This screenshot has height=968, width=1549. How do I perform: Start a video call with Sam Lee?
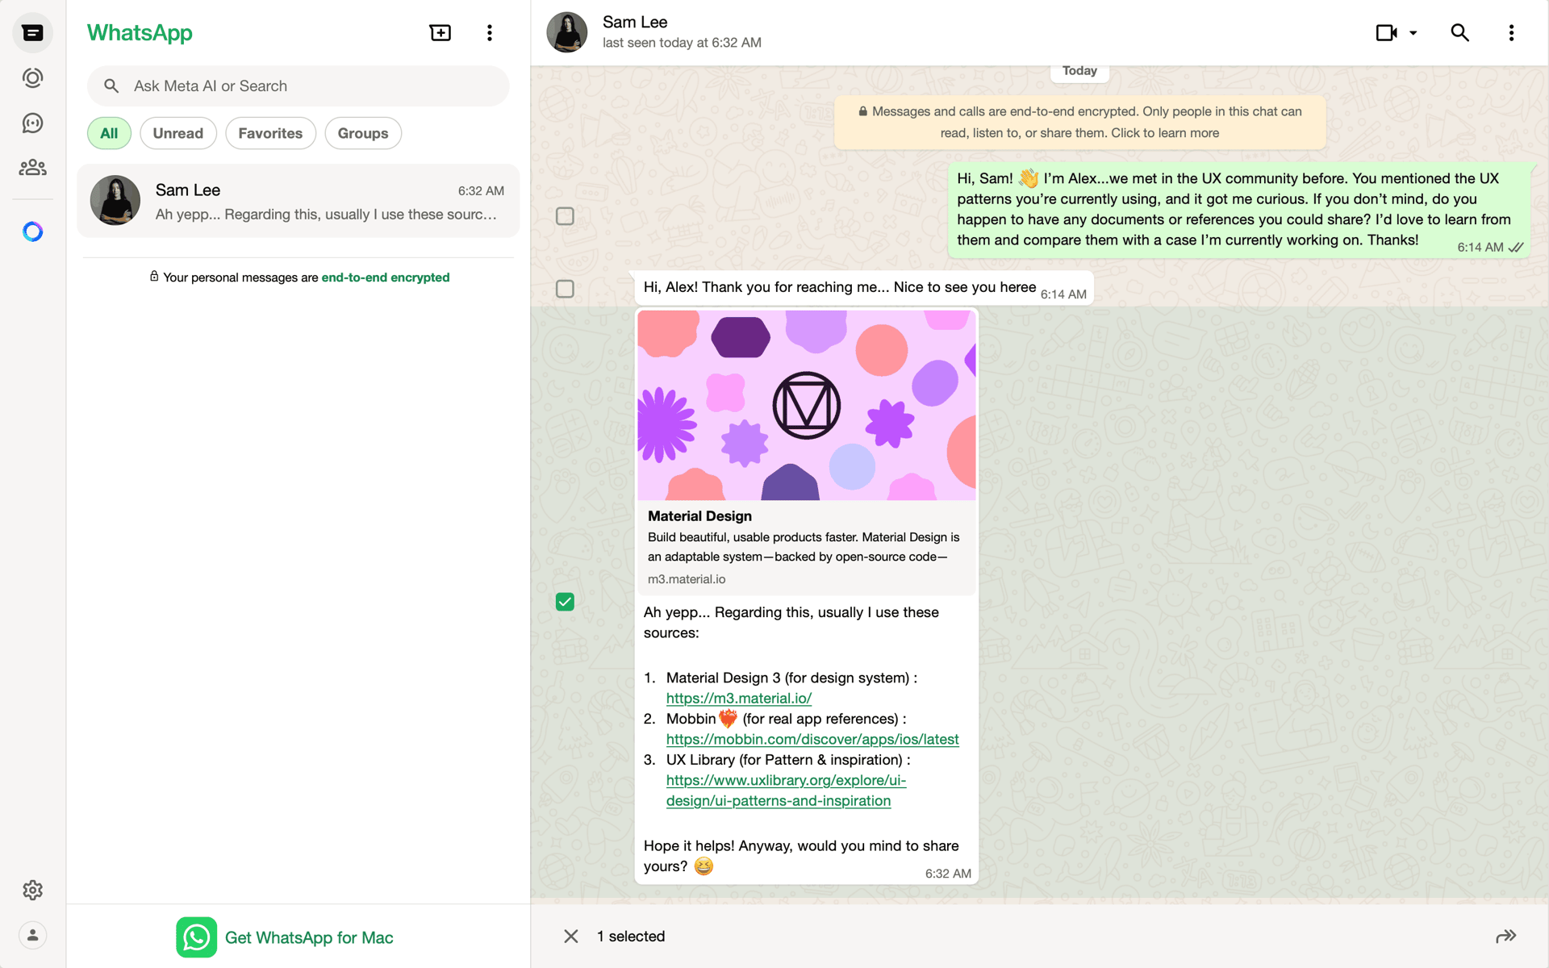[x=1386, y=32]
